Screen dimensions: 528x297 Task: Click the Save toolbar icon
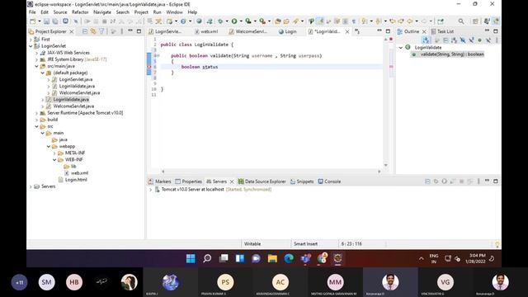(x=46, y=21)
